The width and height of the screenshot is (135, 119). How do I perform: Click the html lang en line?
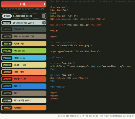[x=59, y=10]
